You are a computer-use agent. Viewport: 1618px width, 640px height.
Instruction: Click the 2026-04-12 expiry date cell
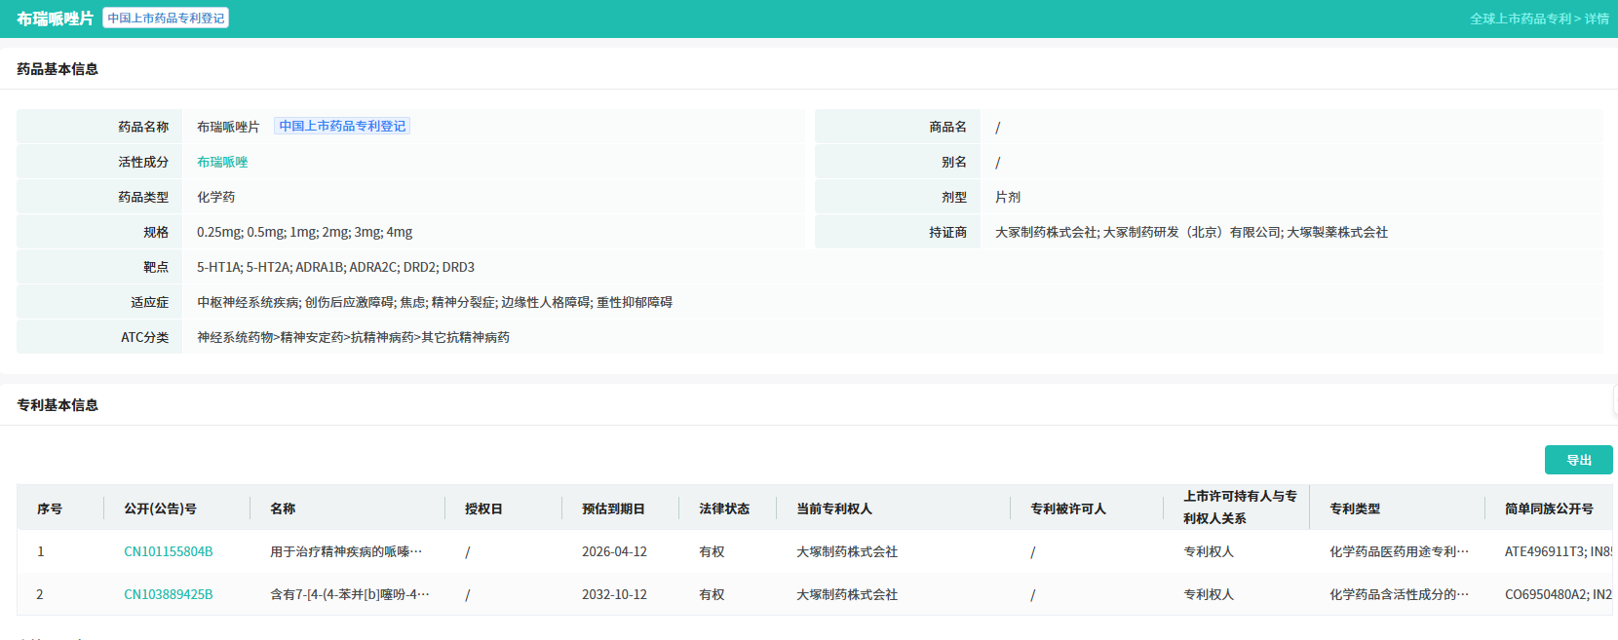(x=614, y=551)
